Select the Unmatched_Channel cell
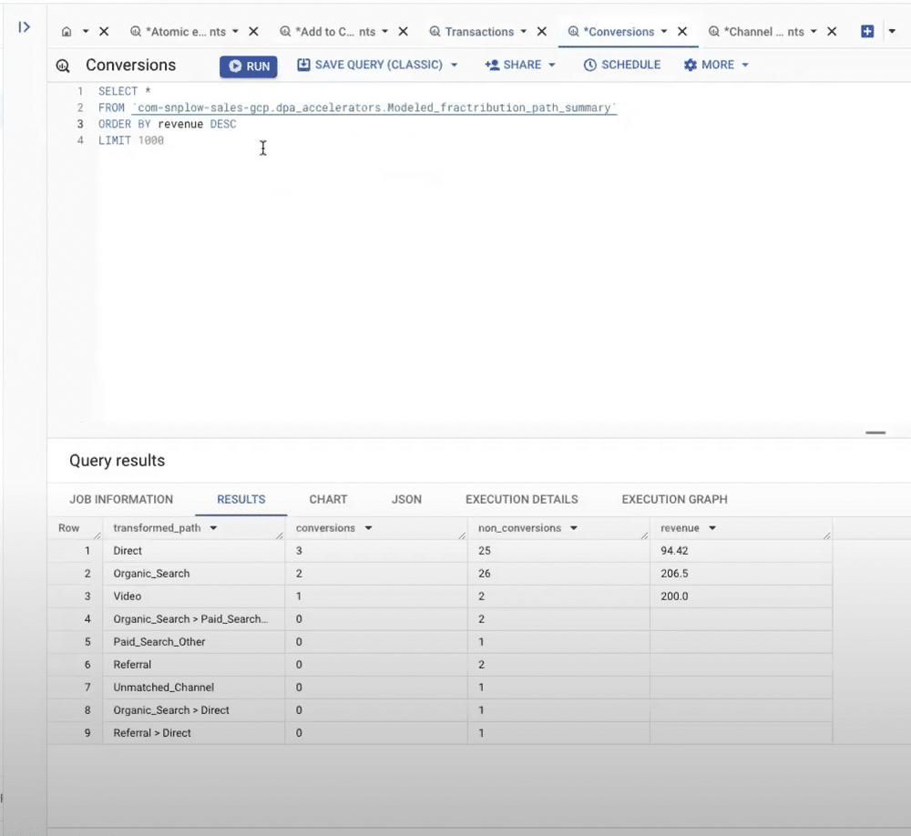 (194, 688)
